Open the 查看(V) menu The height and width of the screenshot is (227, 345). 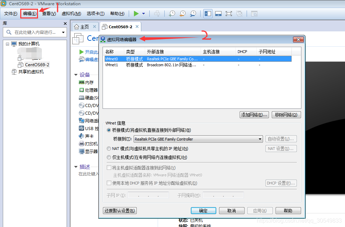[49, 14]
